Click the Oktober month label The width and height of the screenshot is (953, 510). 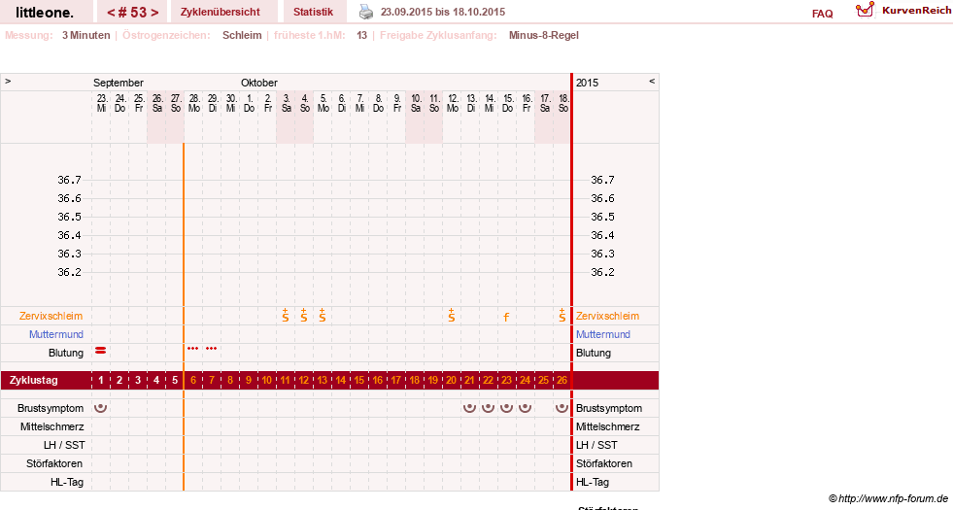tap(259, 83)
